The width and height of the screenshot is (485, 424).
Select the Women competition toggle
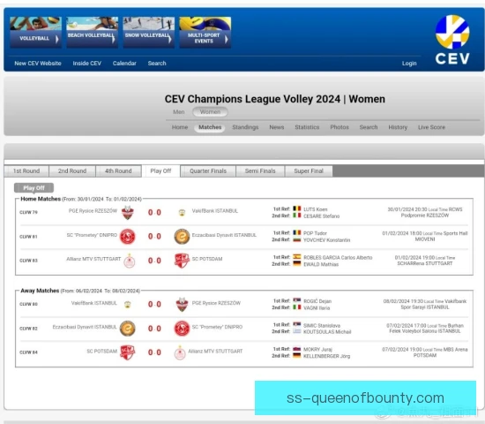pyautogui.click(x=210, y=112)
